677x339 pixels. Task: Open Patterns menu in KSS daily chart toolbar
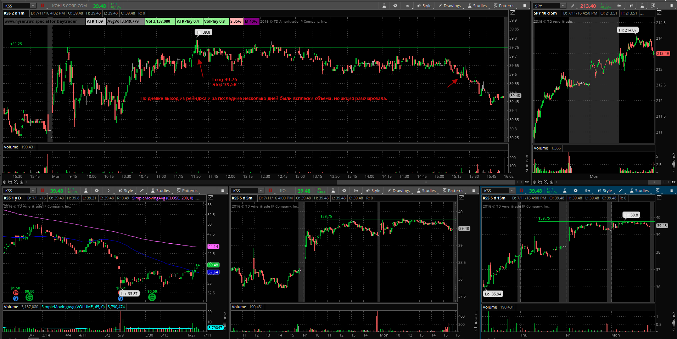[187, 191]
